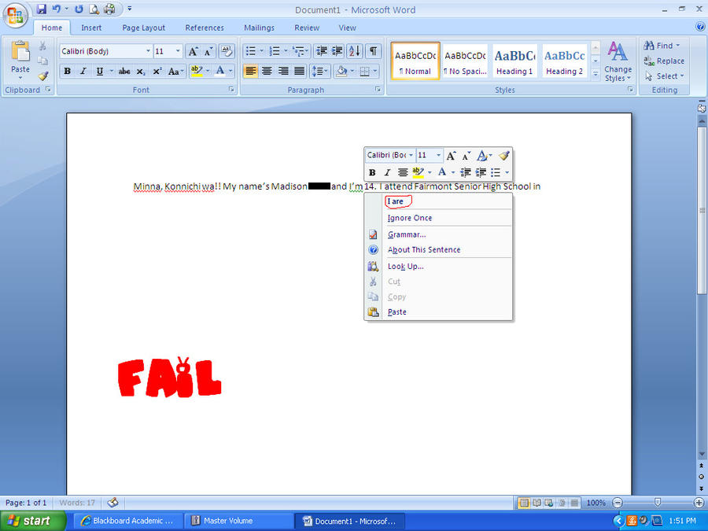The image size is (708, 531).
Task: Click the 100% zoom level indicator
Action: [x=596, y=503]
